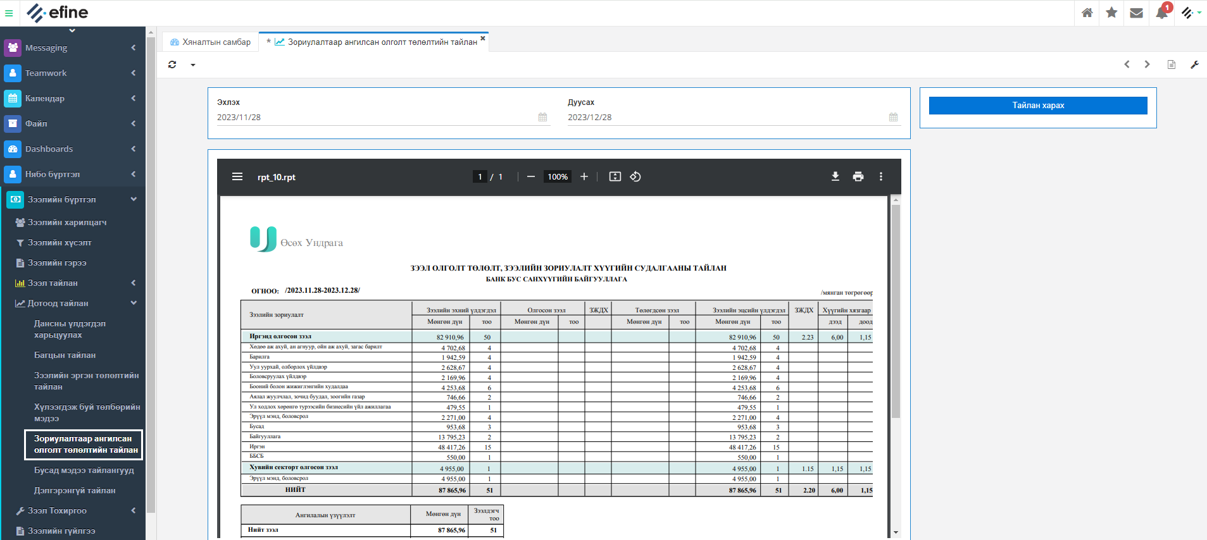Open the wrench settings icon

(x=1194, y=64)
